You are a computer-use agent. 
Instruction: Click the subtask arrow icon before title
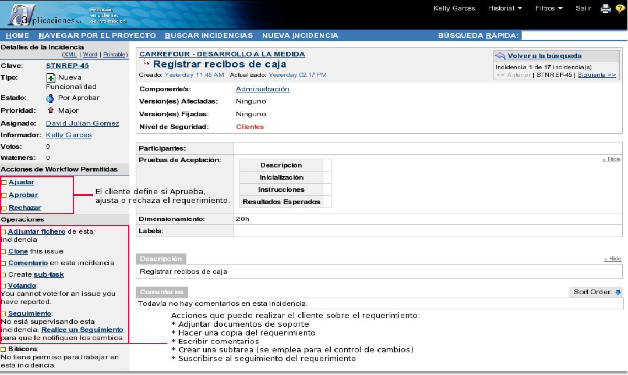pyautogui.click(x=146, y=62)
